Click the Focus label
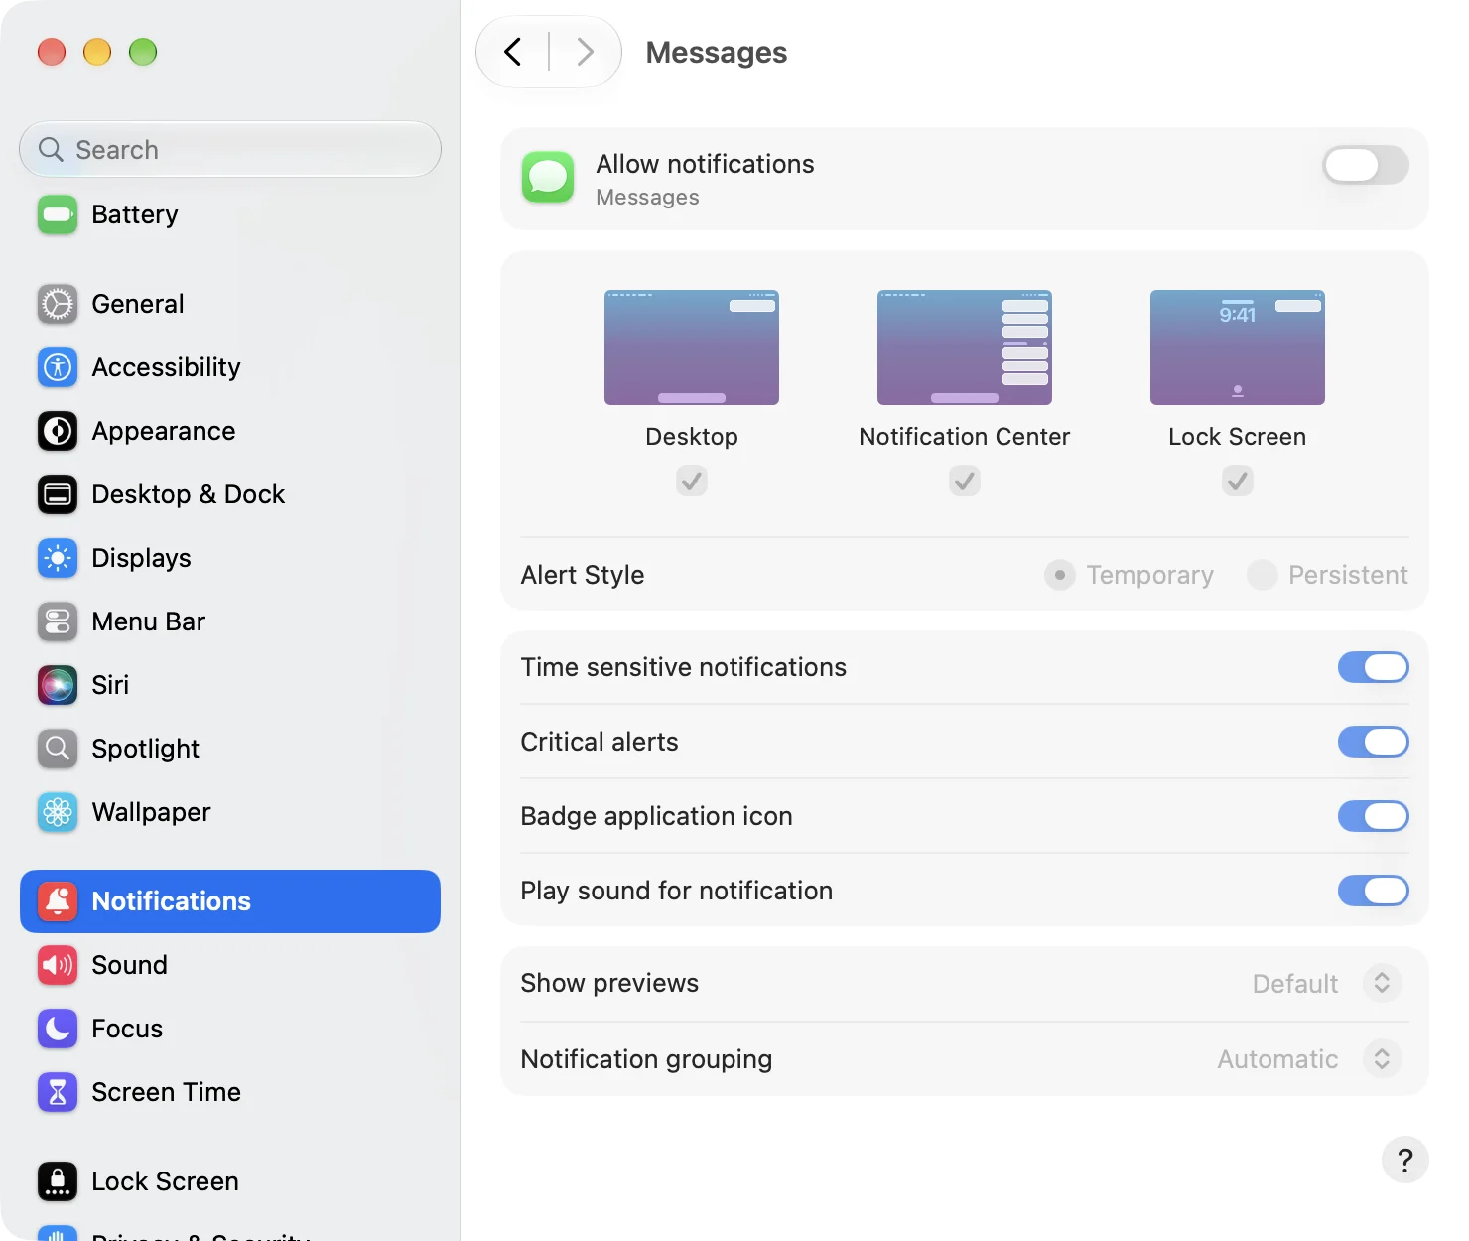Viewport: 1469px width, 1241px height. click(127, 1029)
